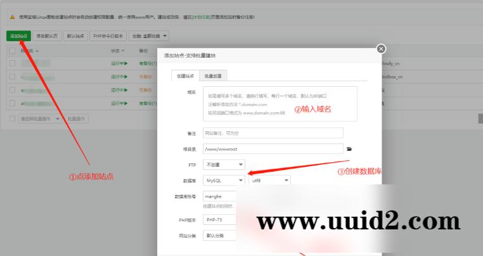Viewport: 483px width, 256px height.
Task: Open the 修改默认页 button
Action: tap(47, 35)
